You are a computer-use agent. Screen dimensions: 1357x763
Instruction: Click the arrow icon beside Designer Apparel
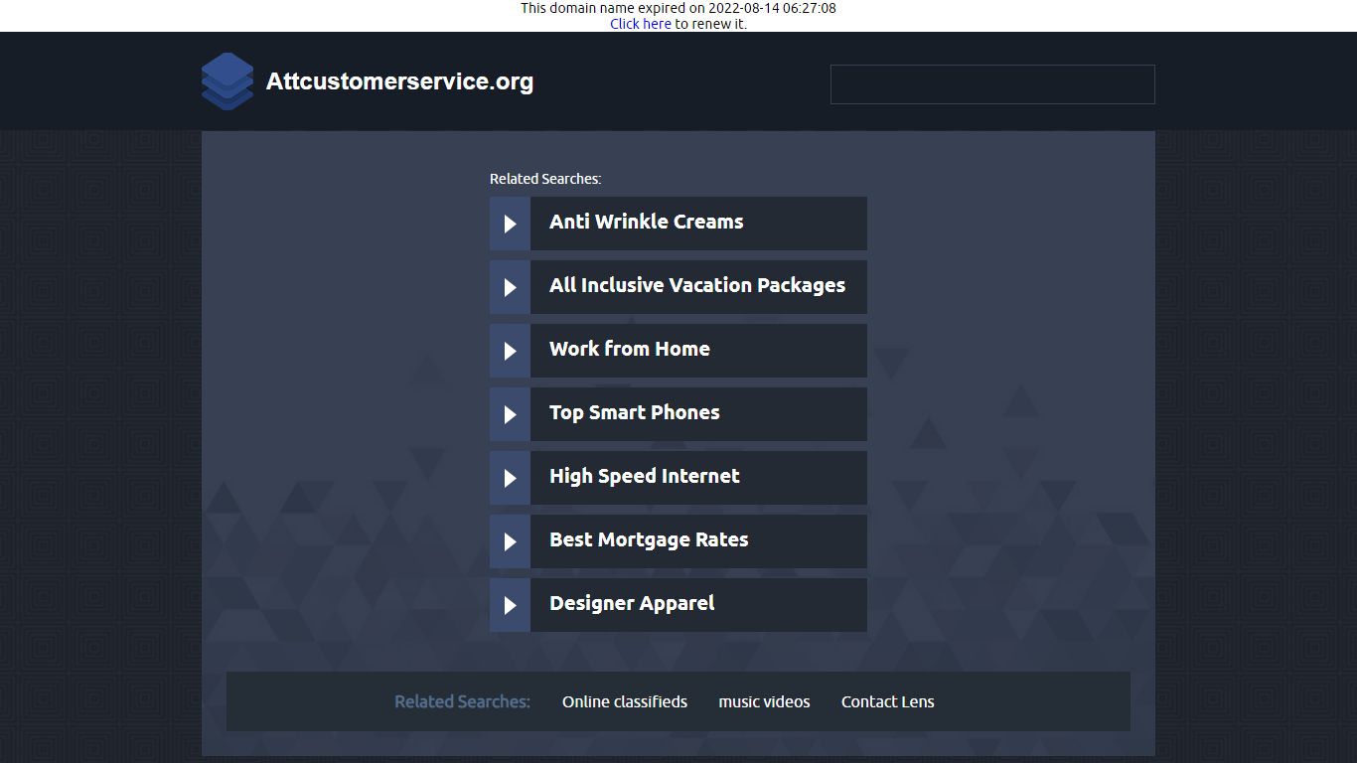click(x=510, y=605)
